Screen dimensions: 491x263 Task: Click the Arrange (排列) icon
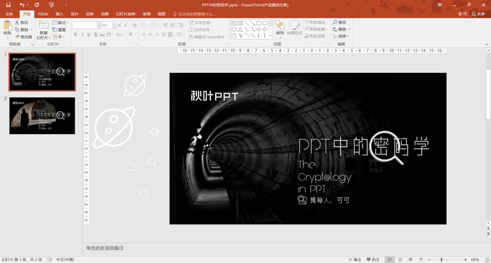[280, 25]
